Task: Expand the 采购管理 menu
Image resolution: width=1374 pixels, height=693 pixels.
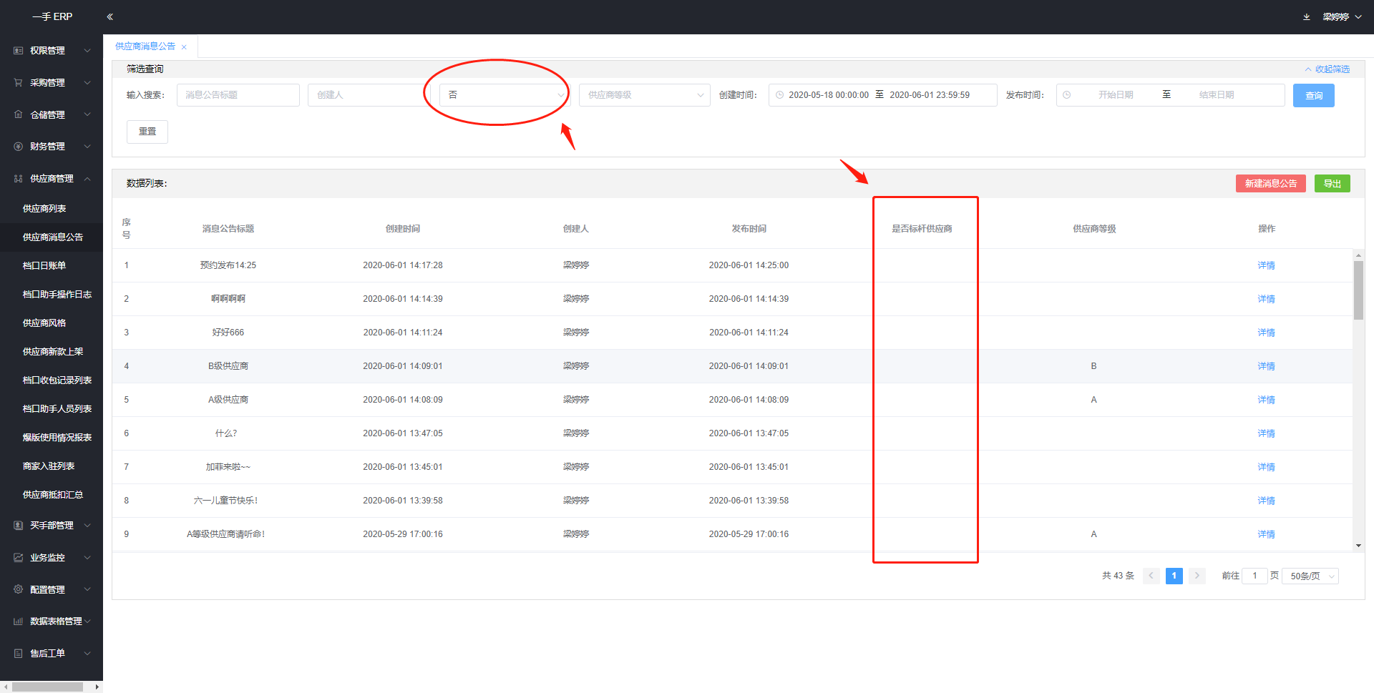Action: click(x=87, y=83)
